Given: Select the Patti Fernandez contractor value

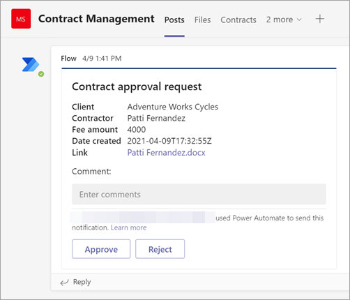Looking at the screenshot, I should 156,119.
